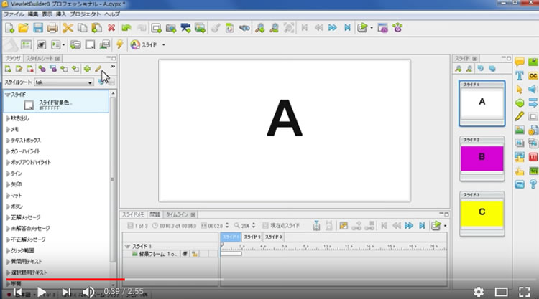Click the red Delete X icon
This screenshot has height=299, width=539.
111,28
